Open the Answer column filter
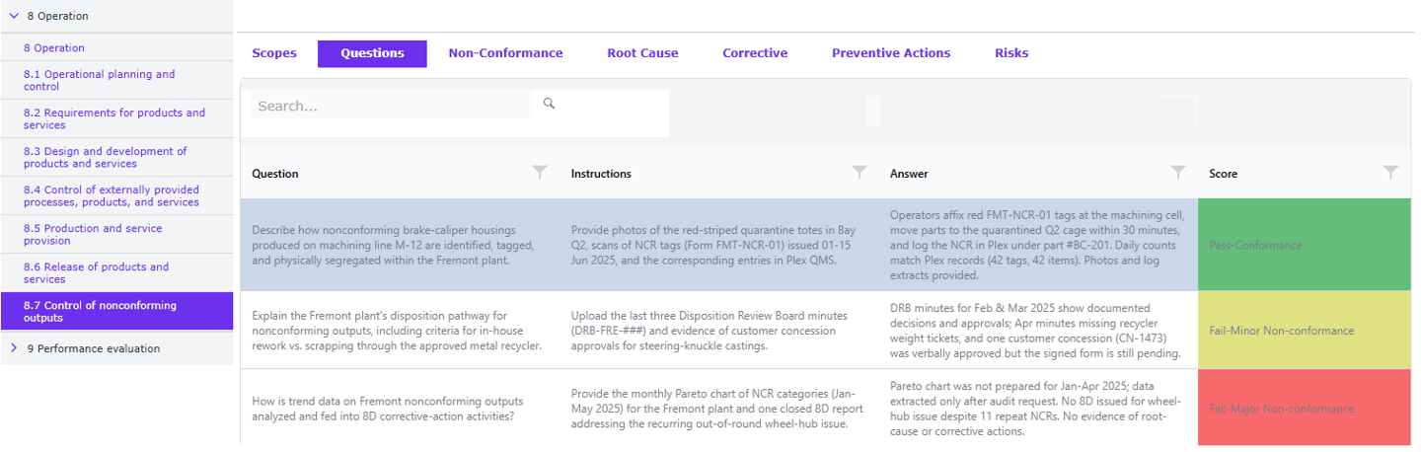The height and width of the screenshot is (452, 1421). click(1178, 173)
